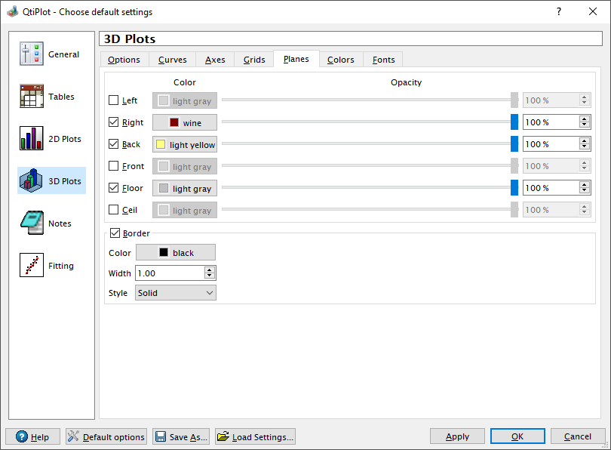Screen dimensions: 611x450
Task: Select the Tables category icon
Action: (x=32, y=97)
